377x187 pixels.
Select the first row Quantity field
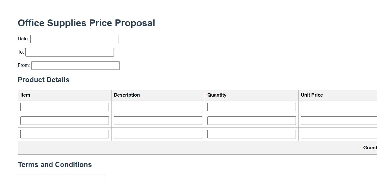(x=251, y=107)
